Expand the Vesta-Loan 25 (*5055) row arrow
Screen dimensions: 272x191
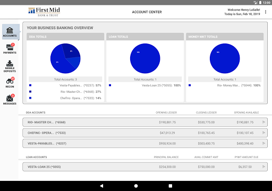click(x=263, y=167)
